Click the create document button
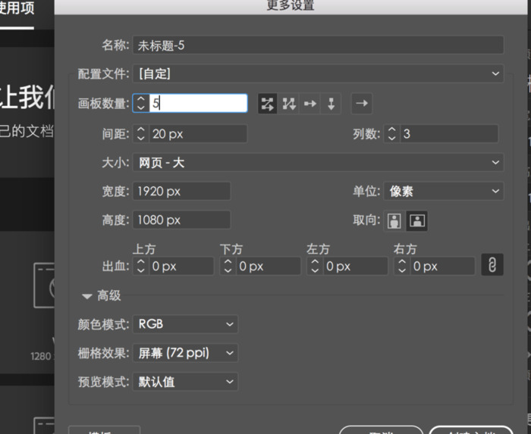This screenshot has height=434, width=531. click(x=471, y=430)
